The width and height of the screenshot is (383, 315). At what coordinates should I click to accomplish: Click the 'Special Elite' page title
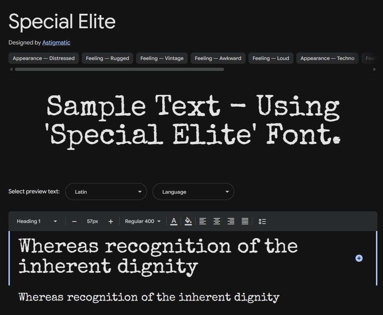point(62,22)
